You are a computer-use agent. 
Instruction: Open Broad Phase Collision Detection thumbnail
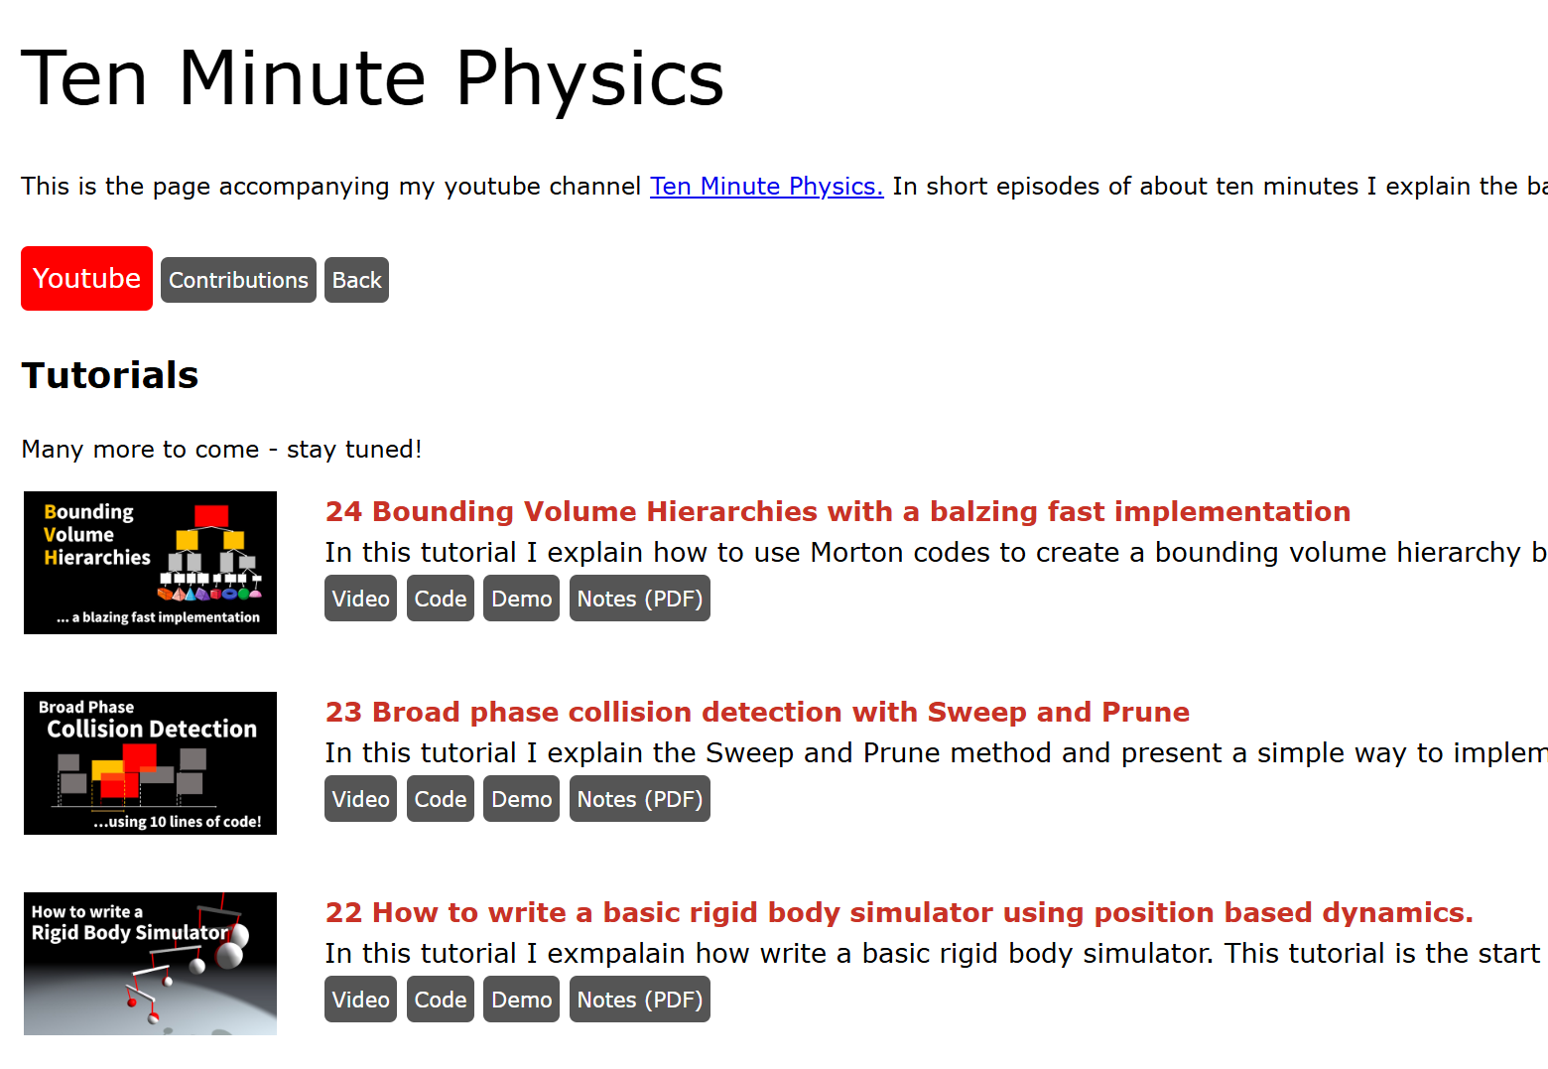coord(150,763)
